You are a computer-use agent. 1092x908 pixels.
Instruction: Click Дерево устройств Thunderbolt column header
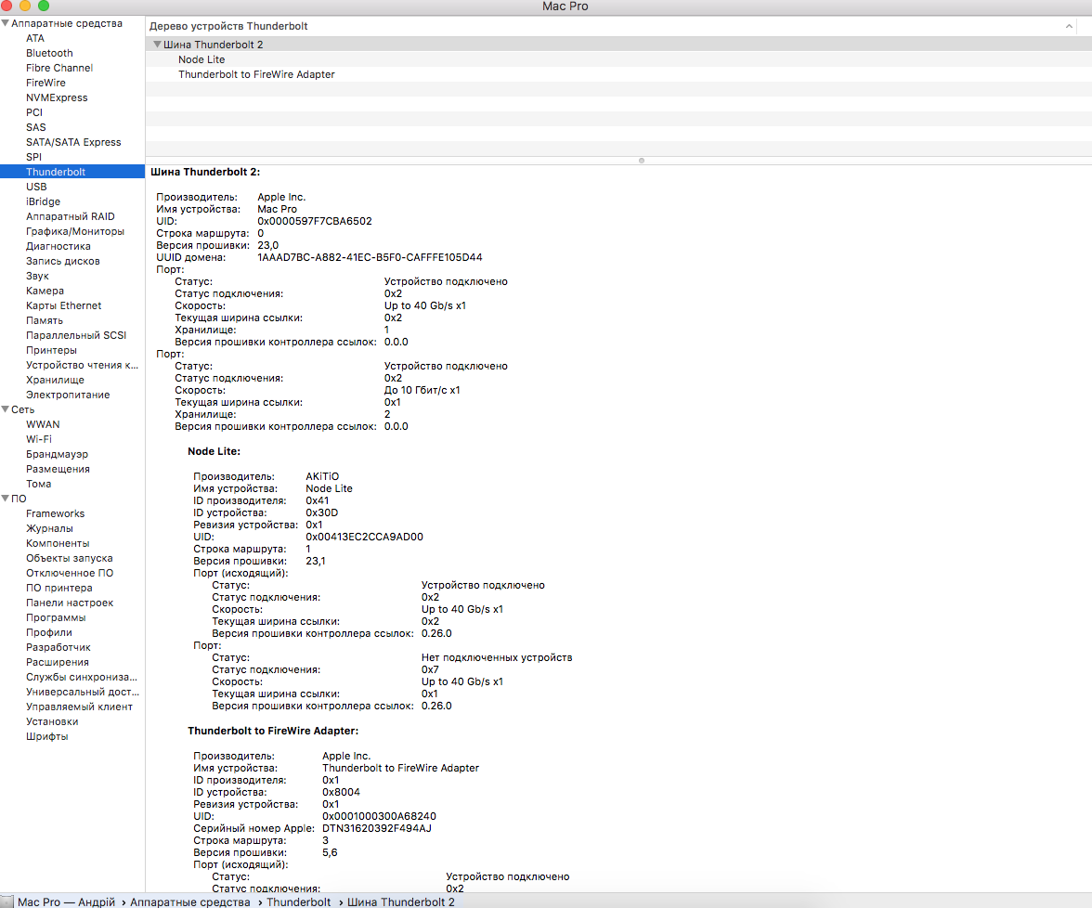[228, 26]
